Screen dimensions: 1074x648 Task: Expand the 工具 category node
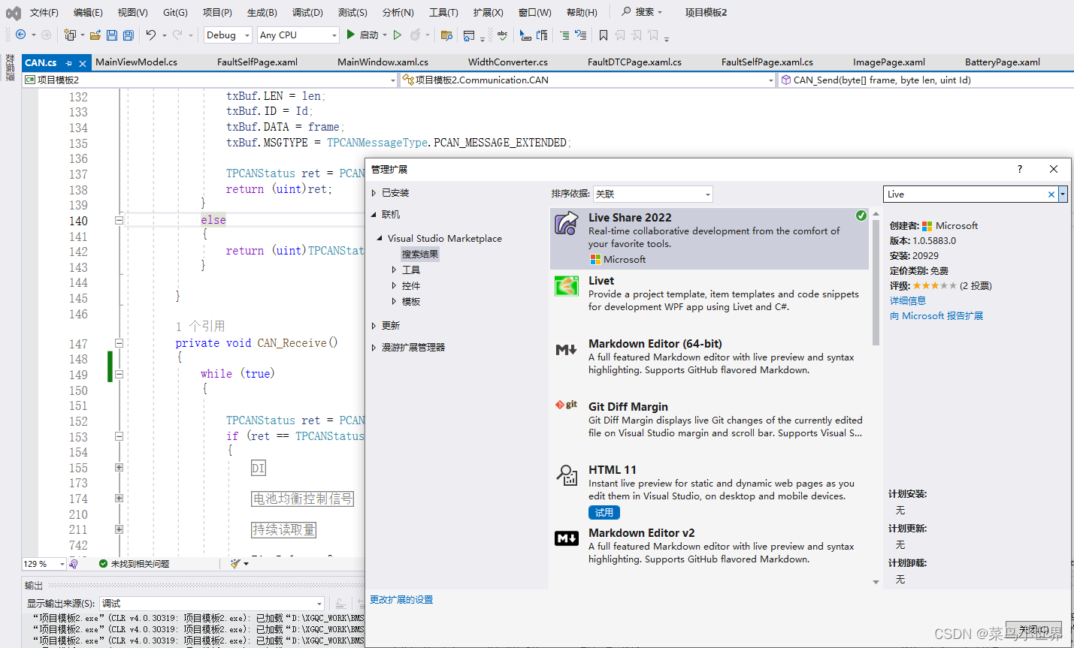394,270
